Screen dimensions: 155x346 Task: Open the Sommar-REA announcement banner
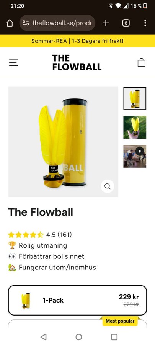(77, 41)
